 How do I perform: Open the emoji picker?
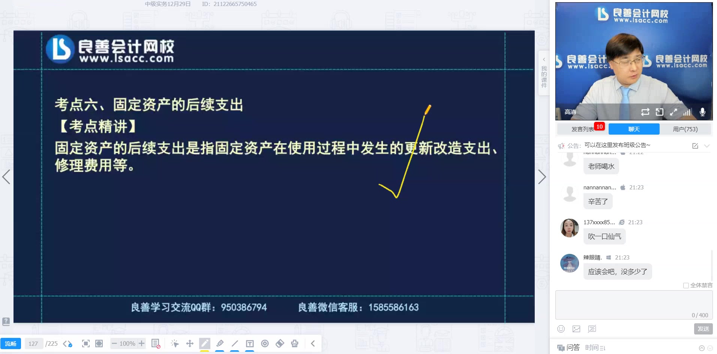pyautogui.click(x=561, y=329)
